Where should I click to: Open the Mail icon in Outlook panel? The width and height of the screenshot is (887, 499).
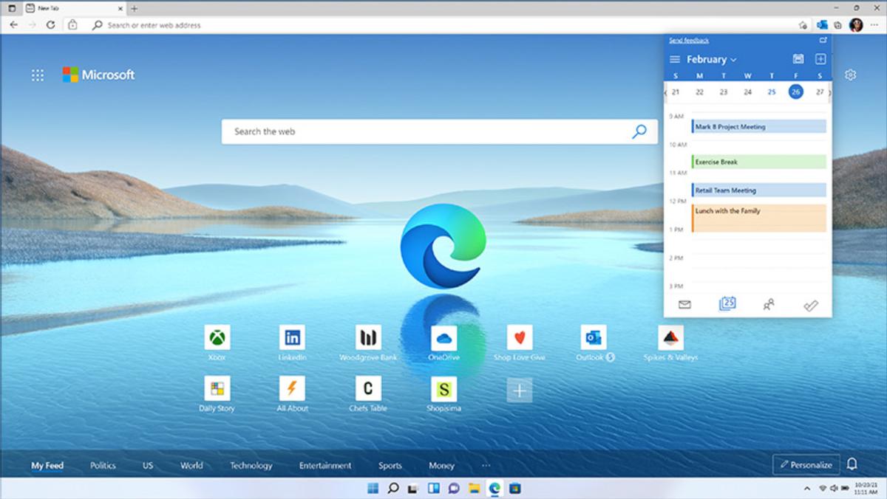[x=684, y=304]
